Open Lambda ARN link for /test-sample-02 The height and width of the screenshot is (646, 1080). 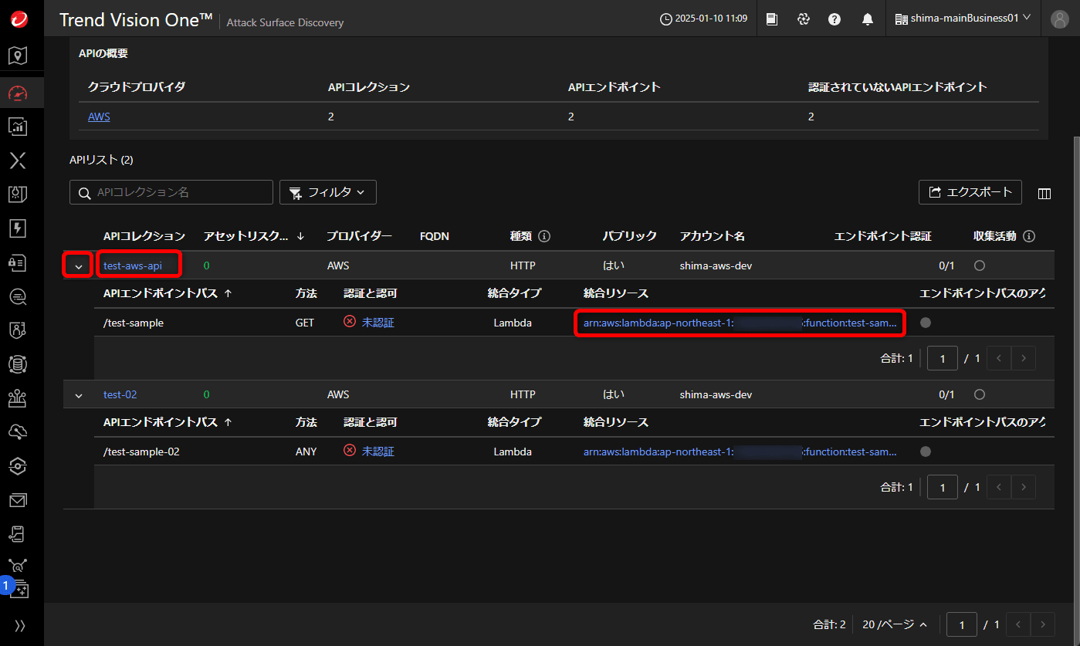click(740, 452)
